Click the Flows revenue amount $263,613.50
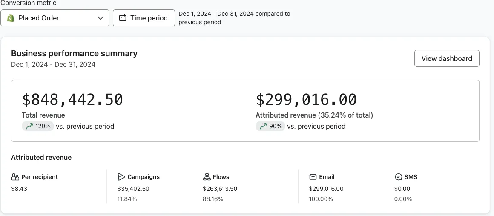The image size is (494, 216). 220,189
